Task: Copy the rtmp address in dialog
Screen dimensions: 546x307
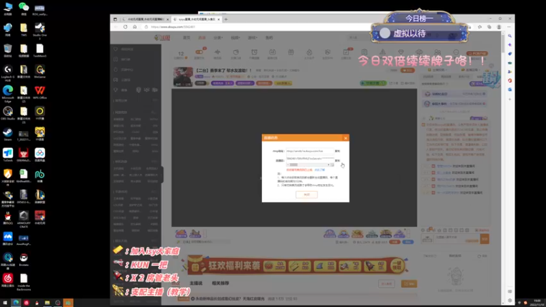Action: 337,151
